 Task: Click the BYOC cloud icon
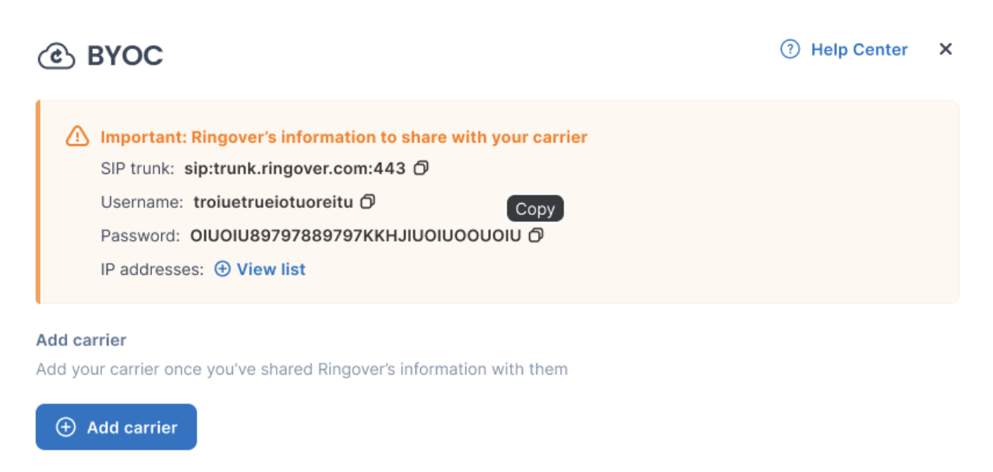click(56, 56)
